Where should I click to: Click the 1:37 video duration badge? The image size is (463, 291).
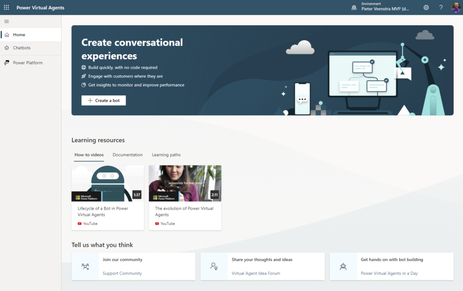[137, 195]
